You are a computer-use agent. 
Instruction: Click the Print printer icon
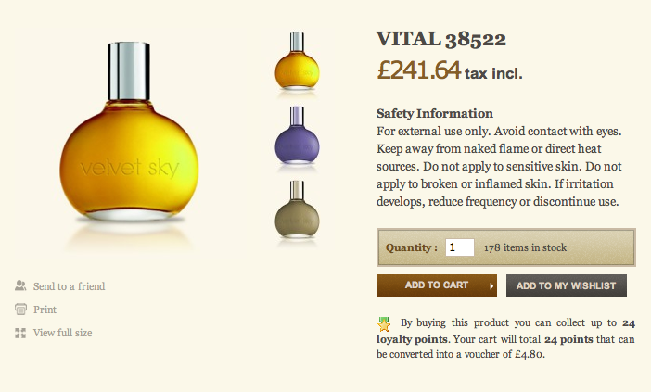tap(20, 309)
